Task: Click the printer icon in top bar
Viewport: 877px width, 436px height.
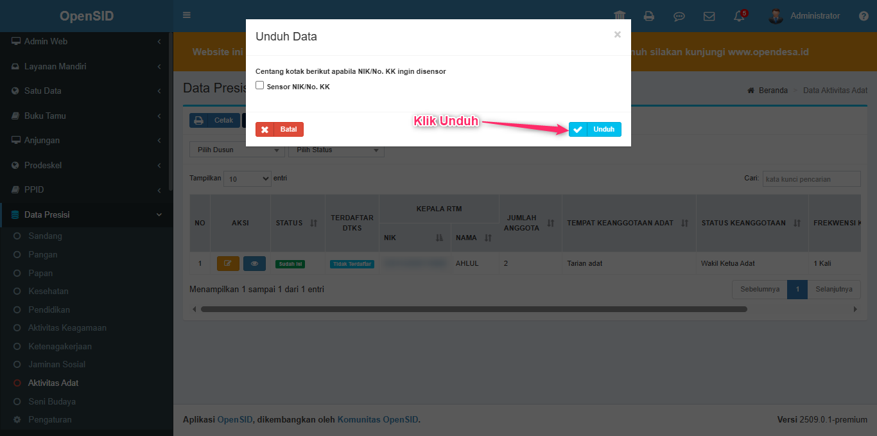Action: (x=649, y=16)
